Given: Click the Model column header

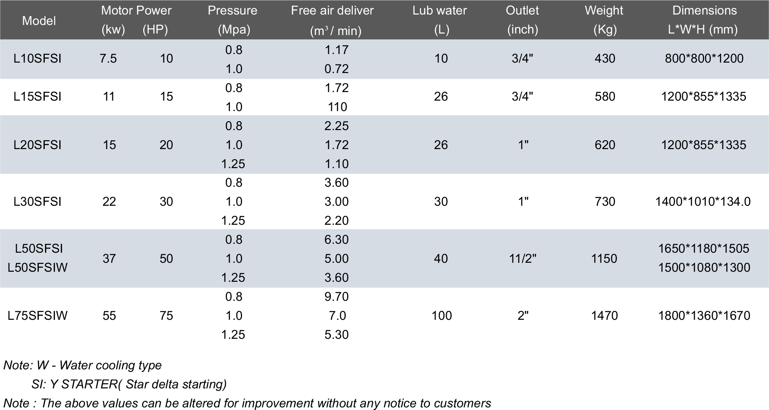Looking at the screenshot, I should [x=39, y=20].
